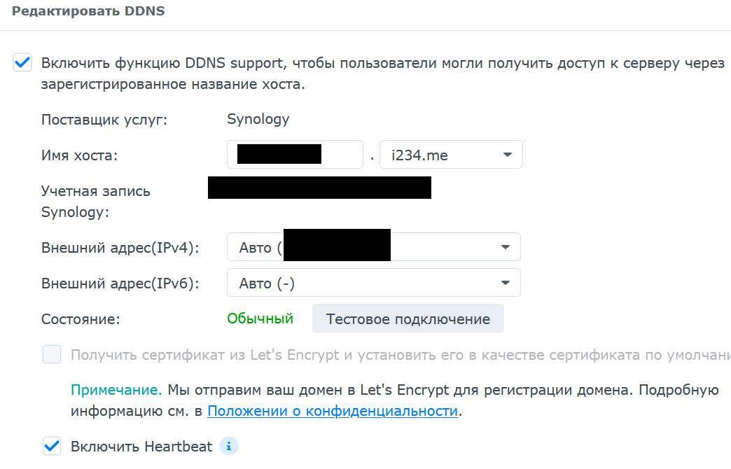Click the Synology service provider value
The height and width of the screenshot is (469, 731).
coord(258,119)
